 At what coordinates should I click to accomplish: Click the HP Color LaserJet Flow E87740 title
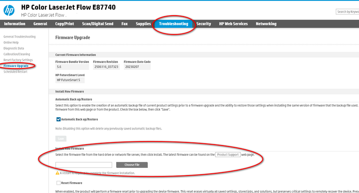click(x=69, y=7)
